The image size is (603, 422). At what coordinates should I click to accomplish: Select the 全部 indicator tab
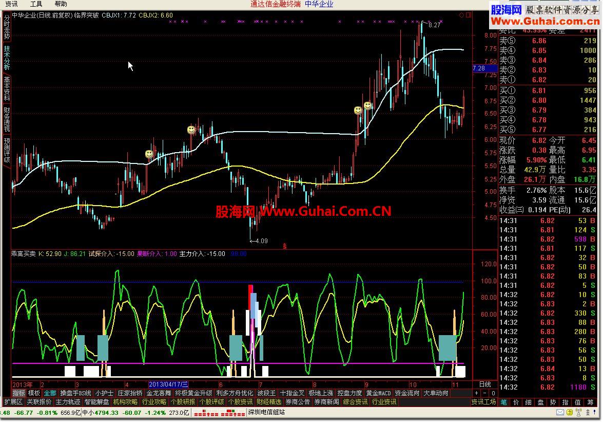pos(50,393)
